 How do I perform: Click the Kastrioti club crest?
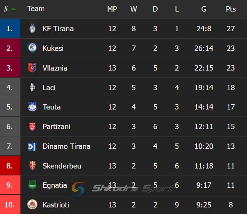click(x=32, y=204)
